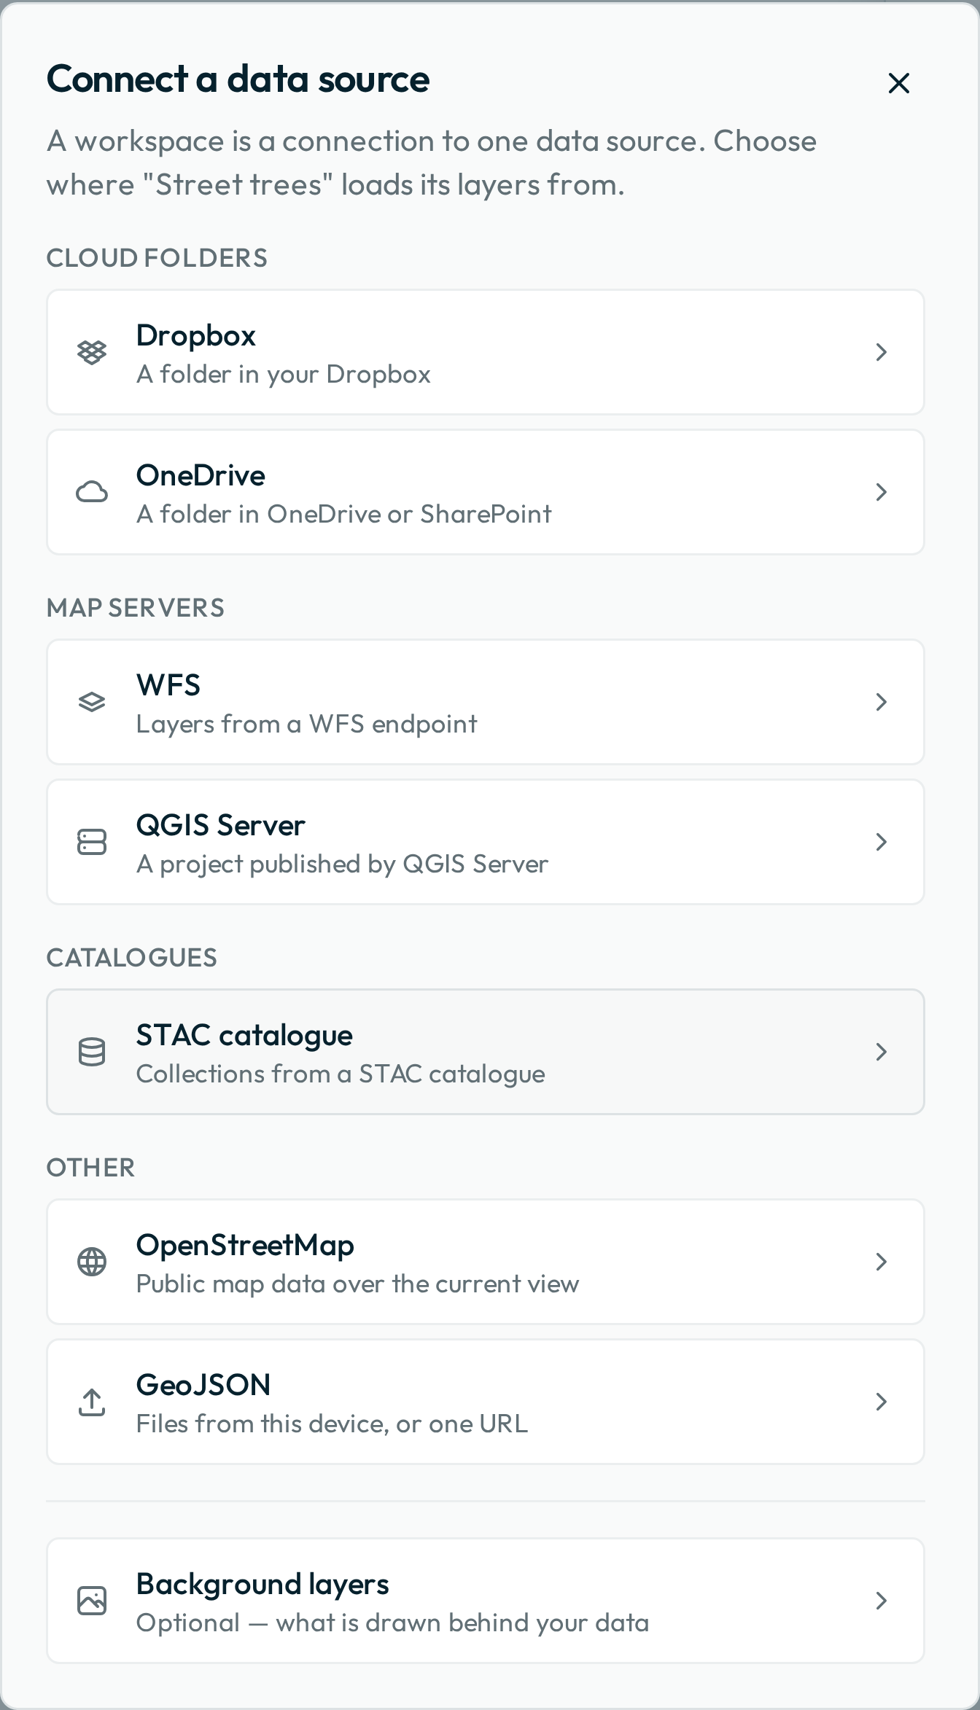
Task: Click 'Optional — what is drawn behind your data'
Action: coord(393,1623)
